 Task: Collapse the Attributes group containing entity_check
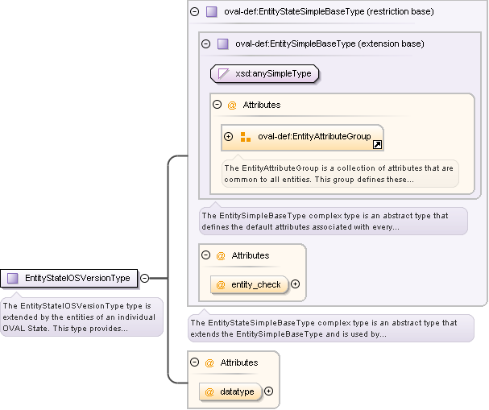click(205, 255)
